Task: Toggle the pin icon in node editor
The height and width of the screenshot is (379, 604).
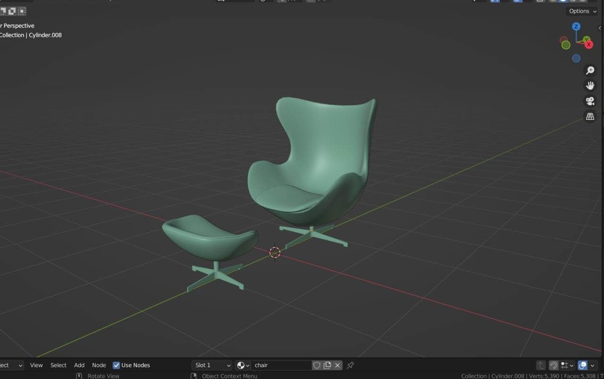Action: pos(350,365)
